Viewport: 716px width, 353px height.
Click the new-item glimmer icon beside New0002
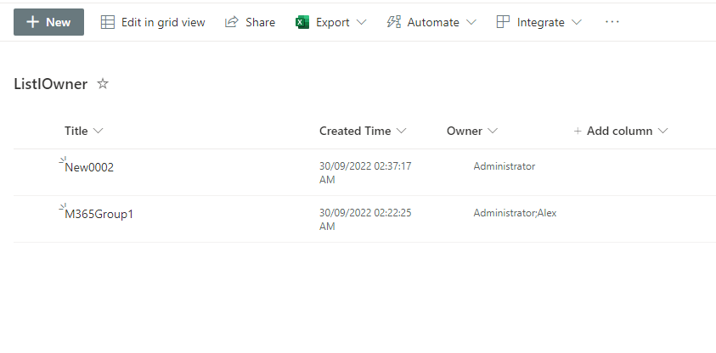[63, 160]
